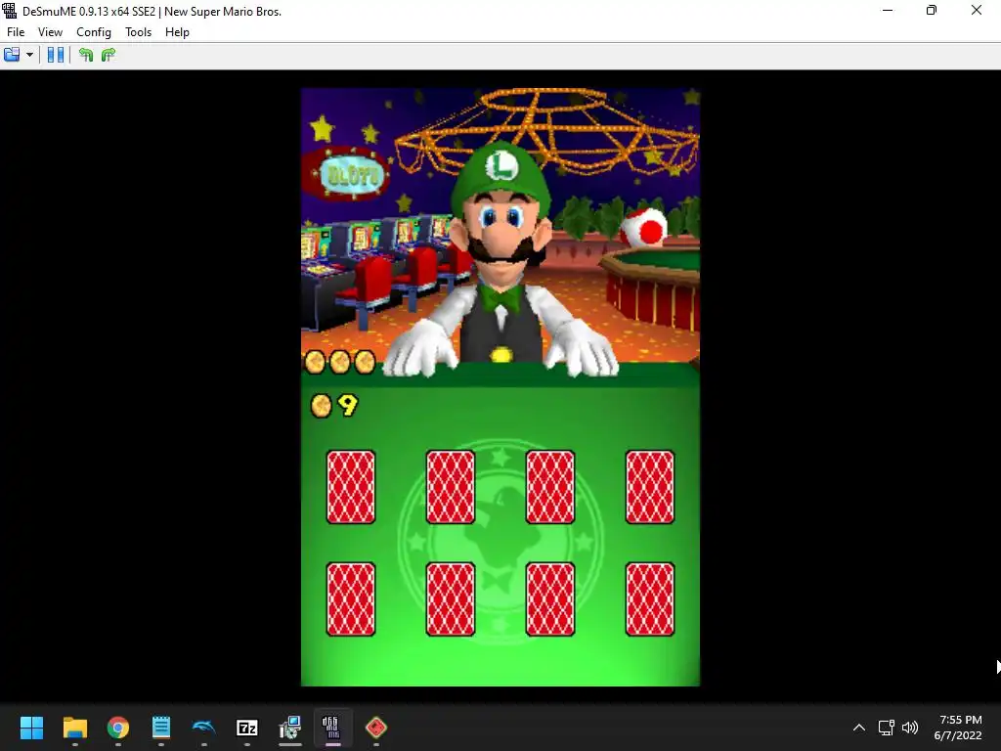
Task: Flip the fourth card in the top row
Action: pyautogui.click(x=649, y=487)
